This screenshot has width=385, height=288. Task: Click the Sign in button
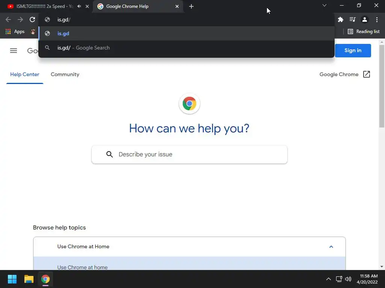(x=353, y=51)
